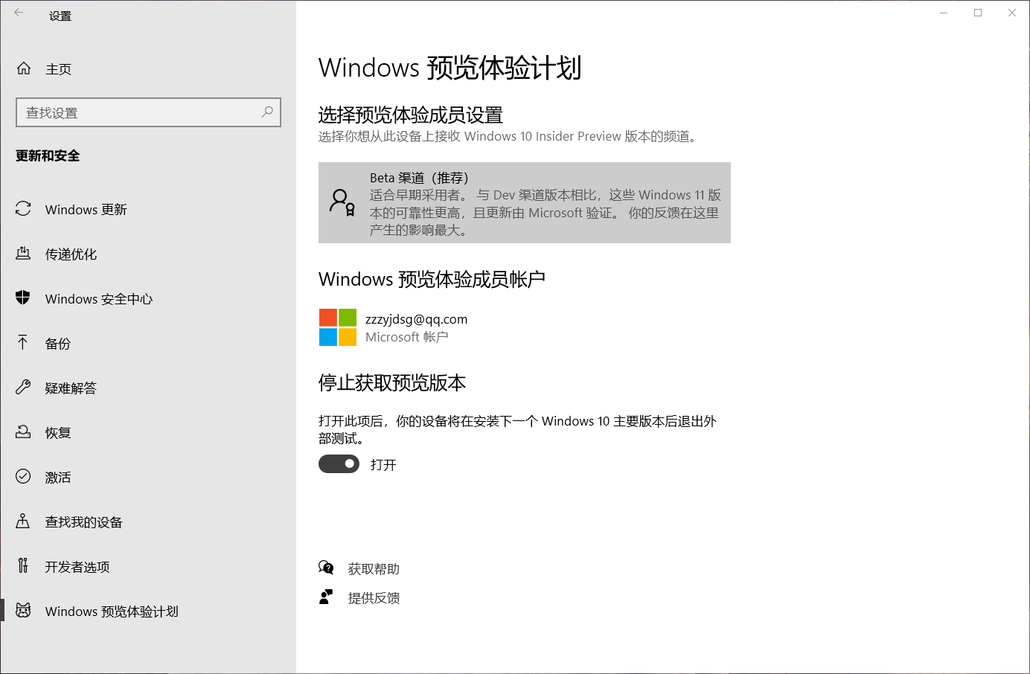Image resolution: width=1030 pixels, height=674 pixels.
Task: Focus the 查找设置 search box
Action: point(148,112)
